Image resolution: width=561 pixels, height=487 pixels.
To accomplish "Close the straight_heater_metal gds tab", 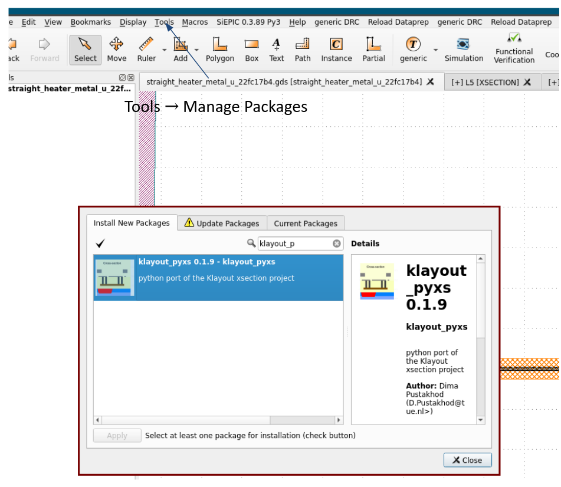I will pyautogui.click(x=431, y=82).
